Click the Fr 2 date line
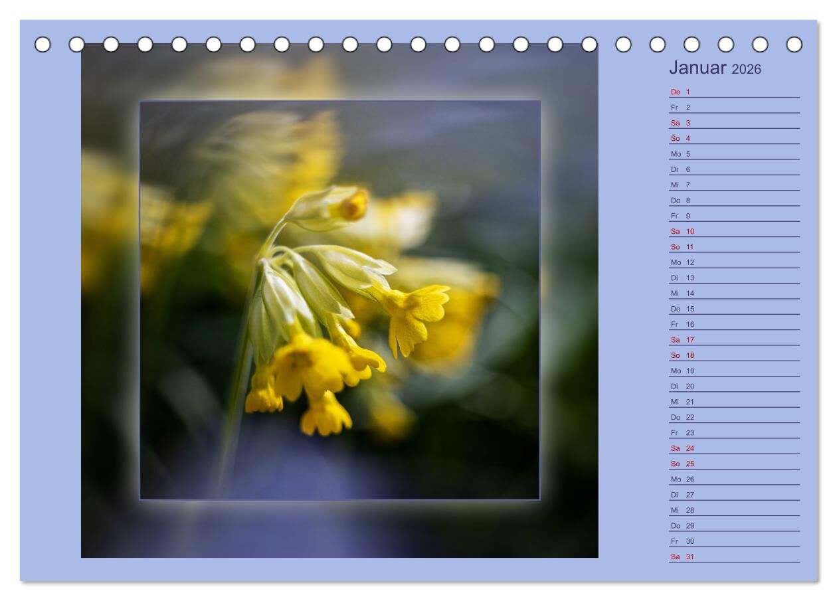 pos(733,108)
